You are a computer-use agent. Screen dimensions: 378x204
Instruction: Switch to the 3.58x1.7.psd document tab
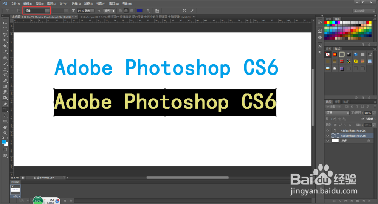[x=136, y=17]
